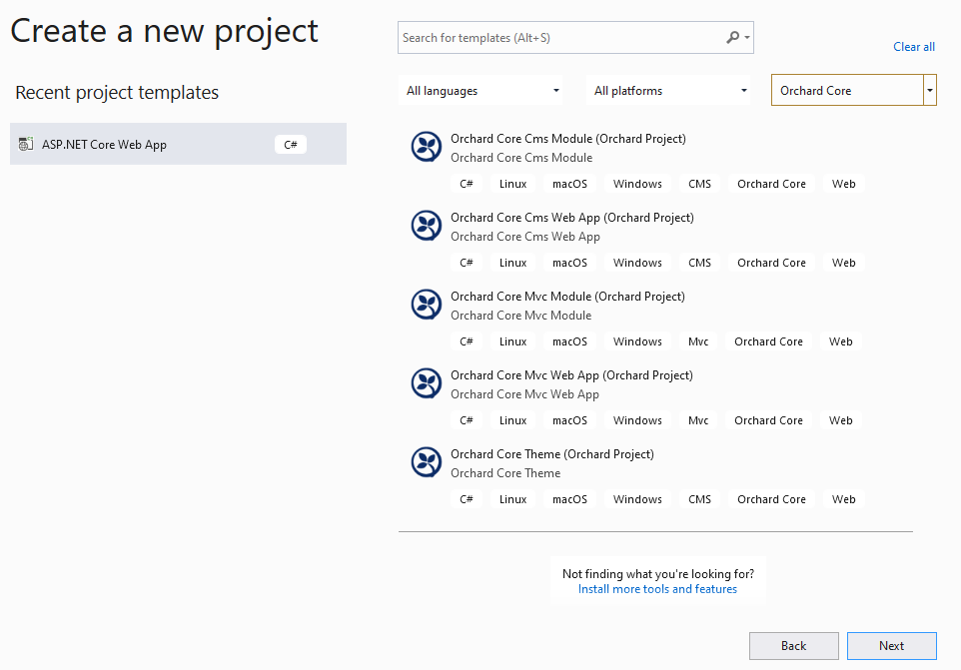Viewport: 961px width, 670px height.
Task: Click the Orchard Core Mvc Module template icon
Action: (426, 305)
